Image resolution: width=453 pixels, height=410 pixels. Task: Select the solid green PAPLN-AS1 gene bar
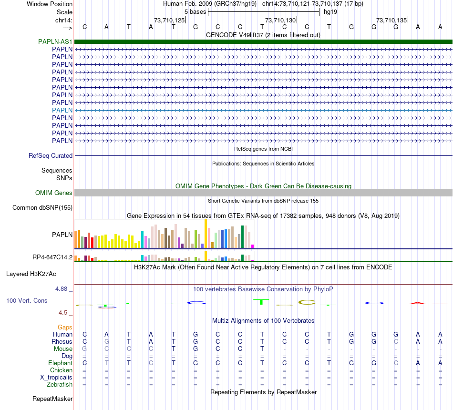[x=263, y=41]
